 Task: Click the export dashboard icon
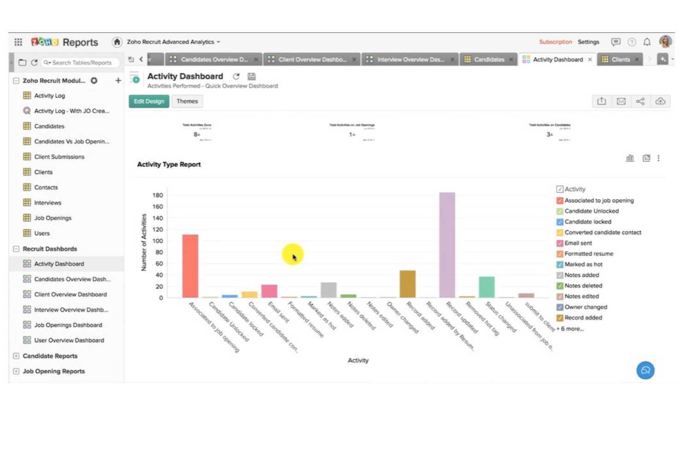tap(601, 101)
